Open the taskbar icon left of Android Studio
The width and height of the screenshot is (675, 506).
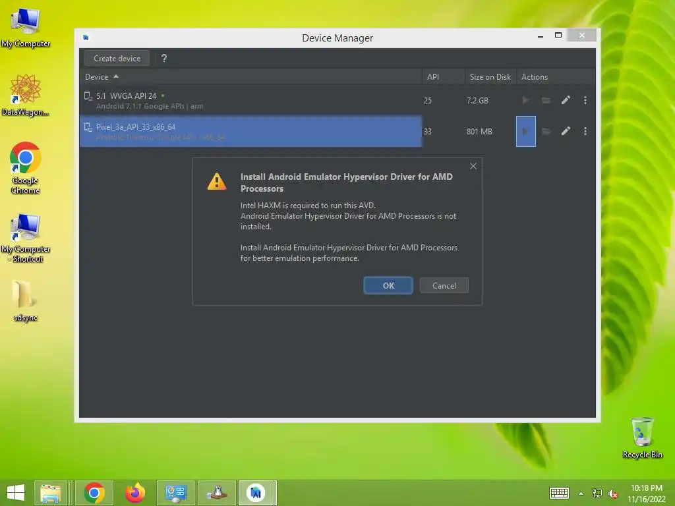(216, 493)
